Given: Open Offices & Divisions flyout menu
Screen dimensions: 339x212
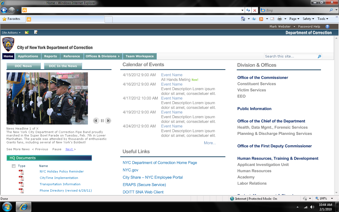Looking at the screenshot, I should click(103, 56).
